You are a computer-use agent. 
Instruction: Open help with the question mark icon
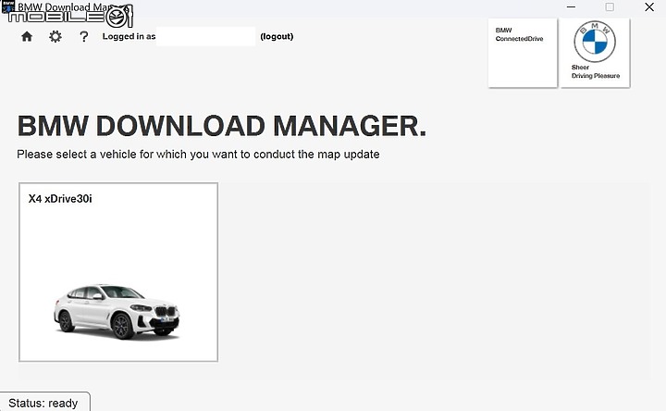83,36
